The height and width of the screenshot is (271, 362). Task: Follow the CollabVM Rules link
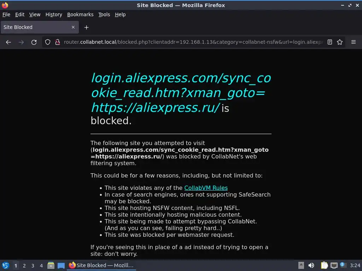(206, 188)
